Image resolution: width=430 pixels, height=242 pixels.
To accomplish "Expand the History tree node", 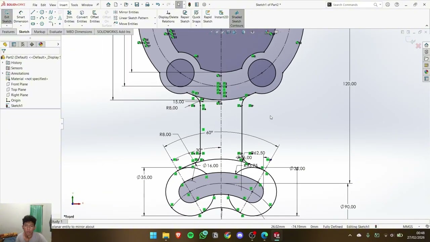I will click(3, 63).
